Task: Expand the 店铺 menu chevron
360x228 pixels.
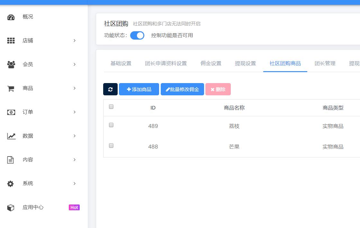Action: (x=74, y=41)
